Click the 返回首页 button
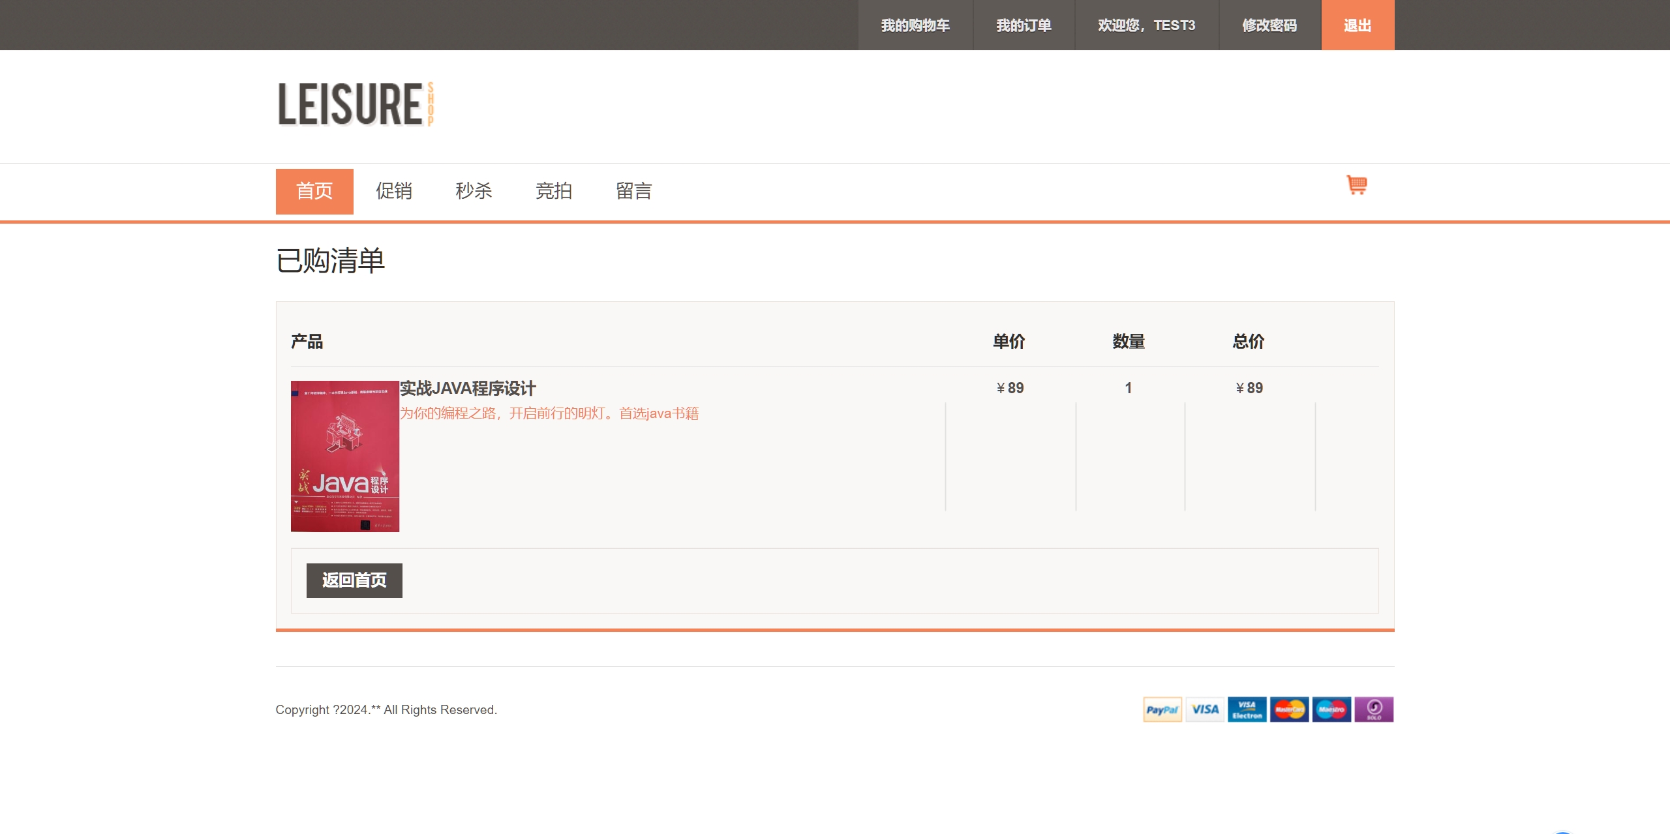1670x834 pixels. [354, 580]
